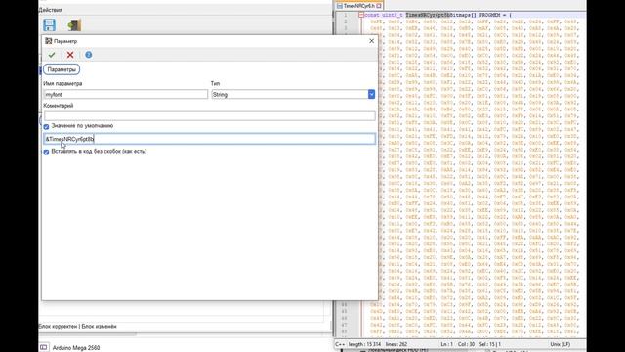Open help via the blue question icon

tap(89, 55)
